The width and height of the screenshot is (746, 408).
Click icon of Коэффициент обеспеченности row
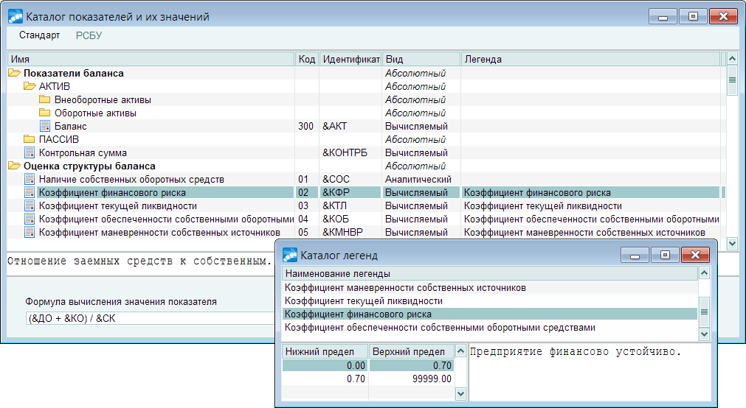[30, 219]
